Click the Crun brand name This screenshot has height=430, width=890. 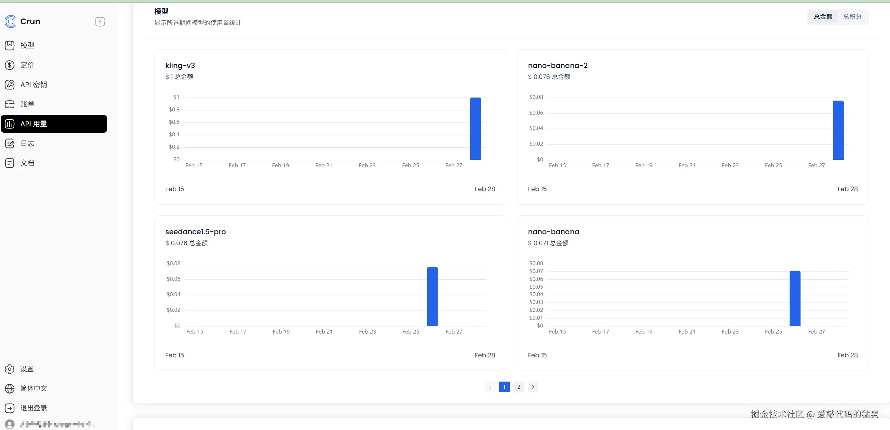(30, 21)
